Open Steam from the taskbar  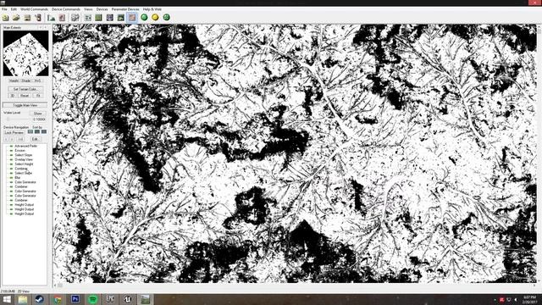[40, 299]
